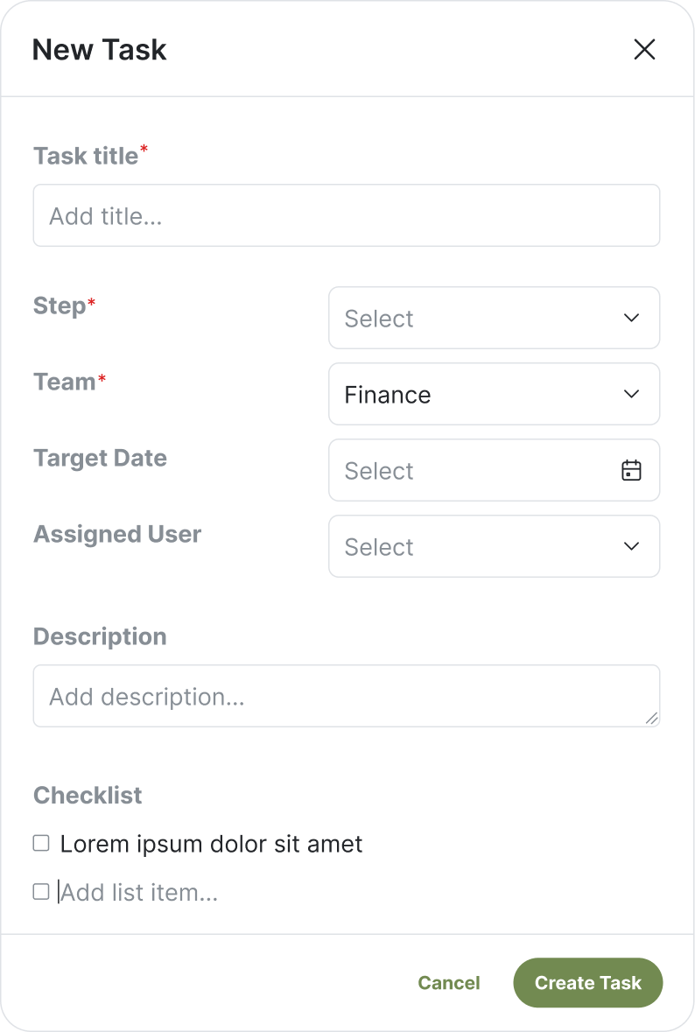Viewport: 695px width, 1032px height.
Task: Close the New Task dialog
Action: click(x=644, y=49)
